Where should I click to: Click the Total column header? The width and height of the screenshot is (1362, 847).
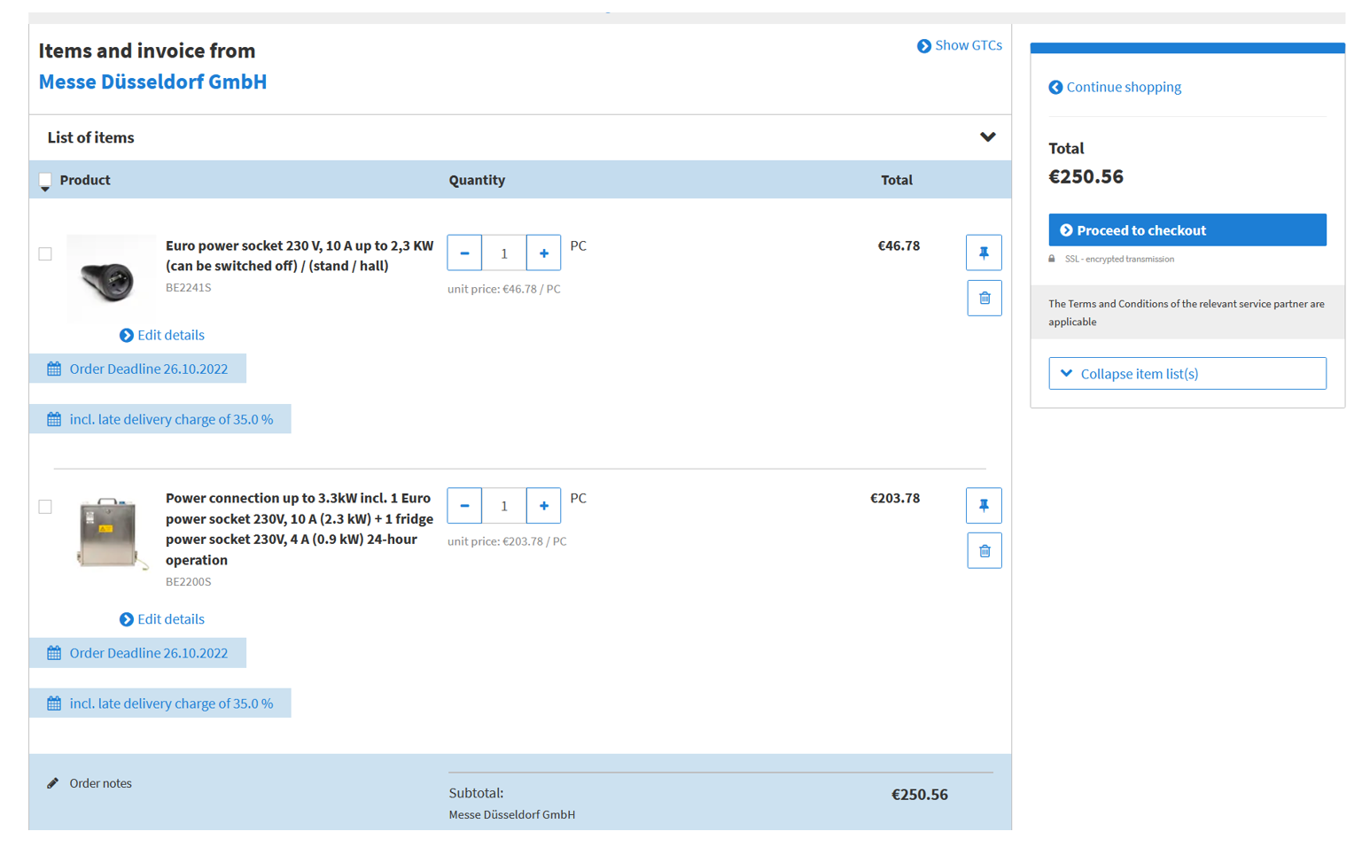897,180
